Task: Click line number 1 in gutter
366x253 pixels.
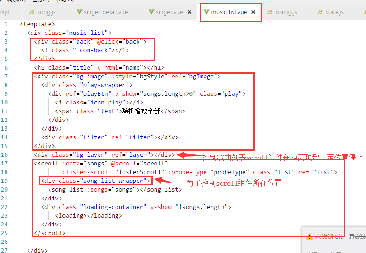Action: [6, 24]
